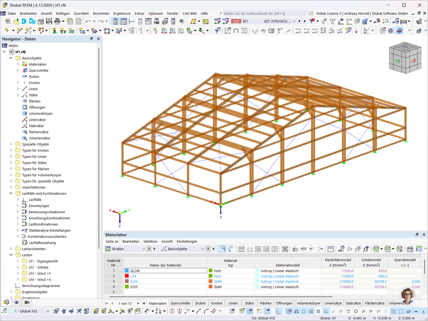Open a model file via folder icon
The image size is (428, 321).
coord(16,21)
